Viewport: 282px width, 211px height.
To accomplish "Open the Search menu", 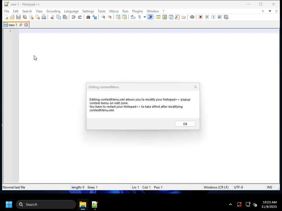I will 27,11.
